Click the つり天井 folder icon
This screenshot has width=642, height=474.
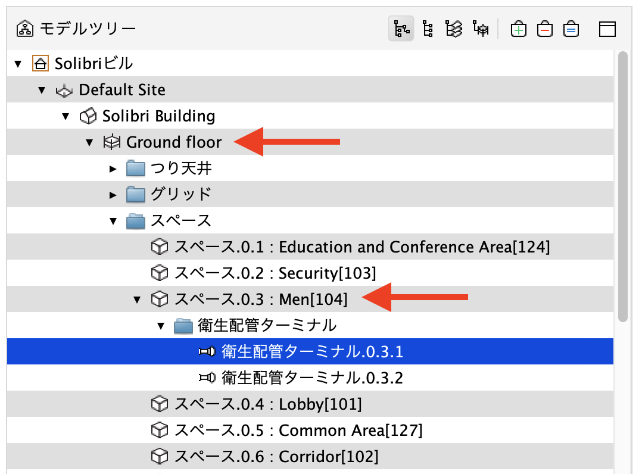click(136, 169)
